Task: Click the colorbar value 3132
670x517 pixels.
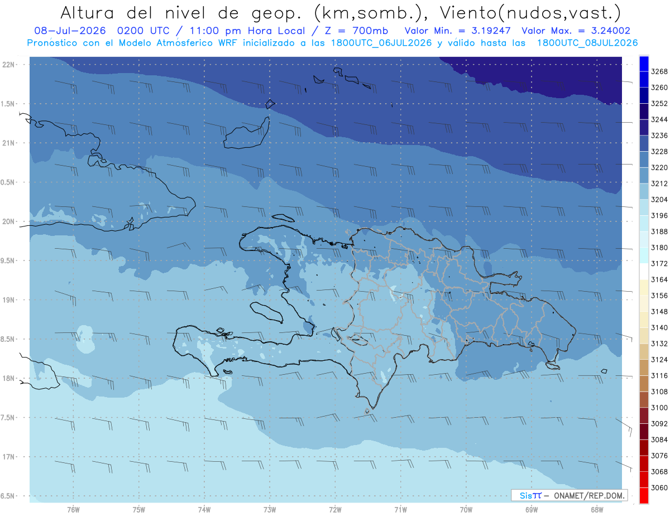Action: [659, 344]
